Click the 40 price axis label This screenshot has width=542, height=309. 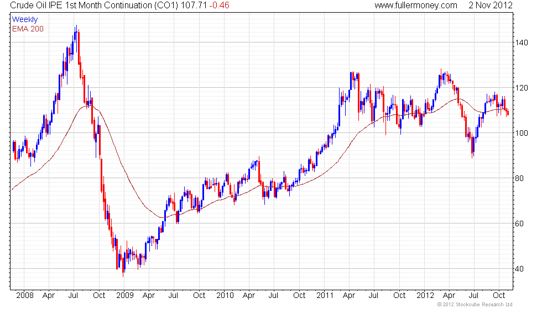(x=519, y=269)
